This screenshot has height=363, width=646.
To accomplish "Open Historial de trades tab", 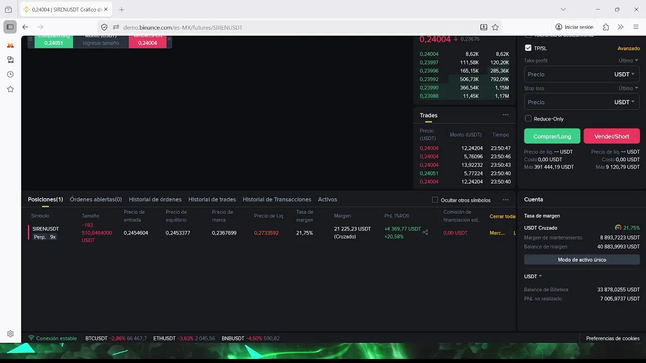I will 212,200.
